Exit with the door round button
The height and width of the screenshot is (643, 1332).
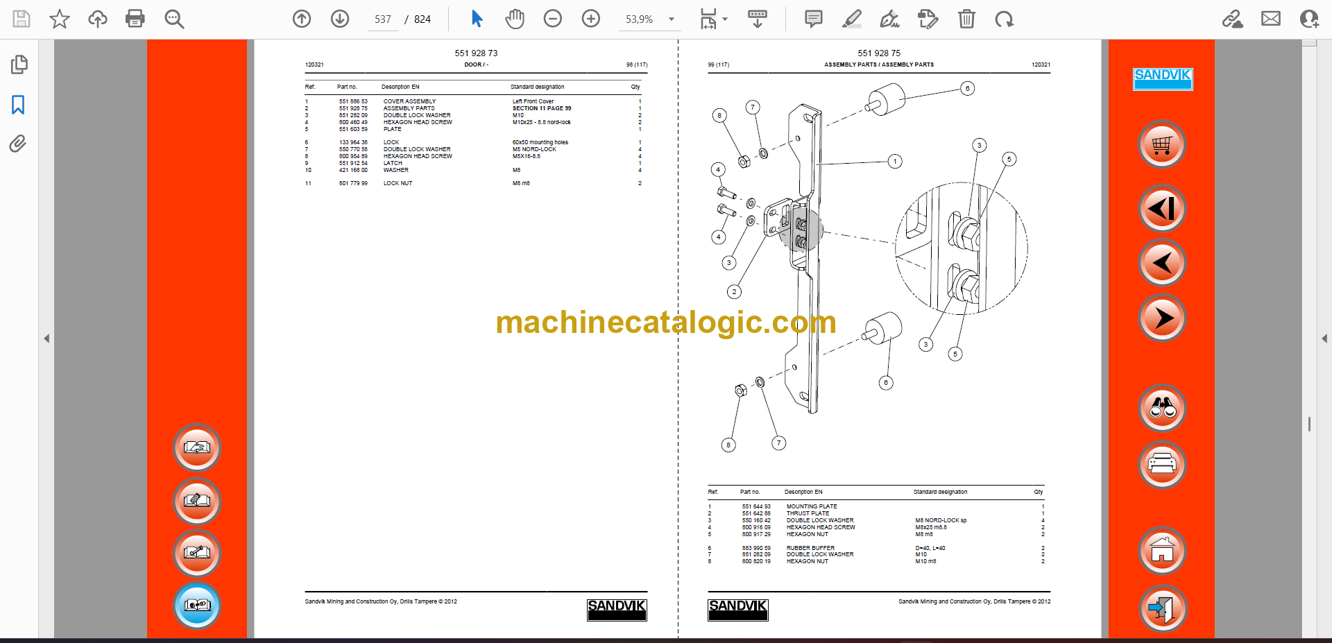point(1162,608)
